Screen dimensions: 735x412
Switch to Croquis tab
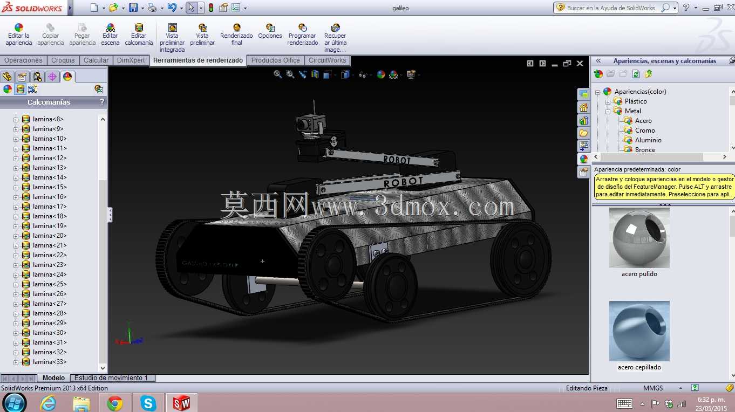[x=63, y=60]
